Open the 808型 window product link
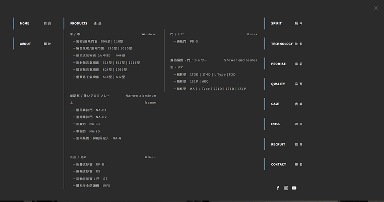The height and width of the screenshot is (202, 384). (120, 56)
